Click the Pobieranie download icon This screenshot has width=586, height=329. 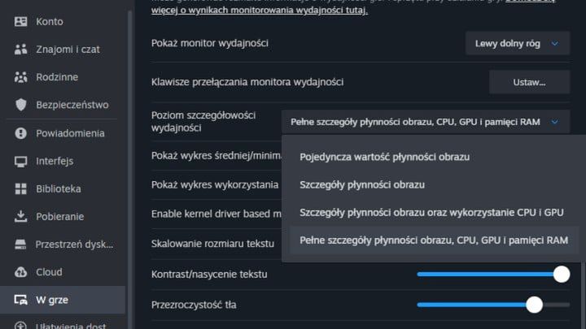pyautogui.click(x=21, y=217)
